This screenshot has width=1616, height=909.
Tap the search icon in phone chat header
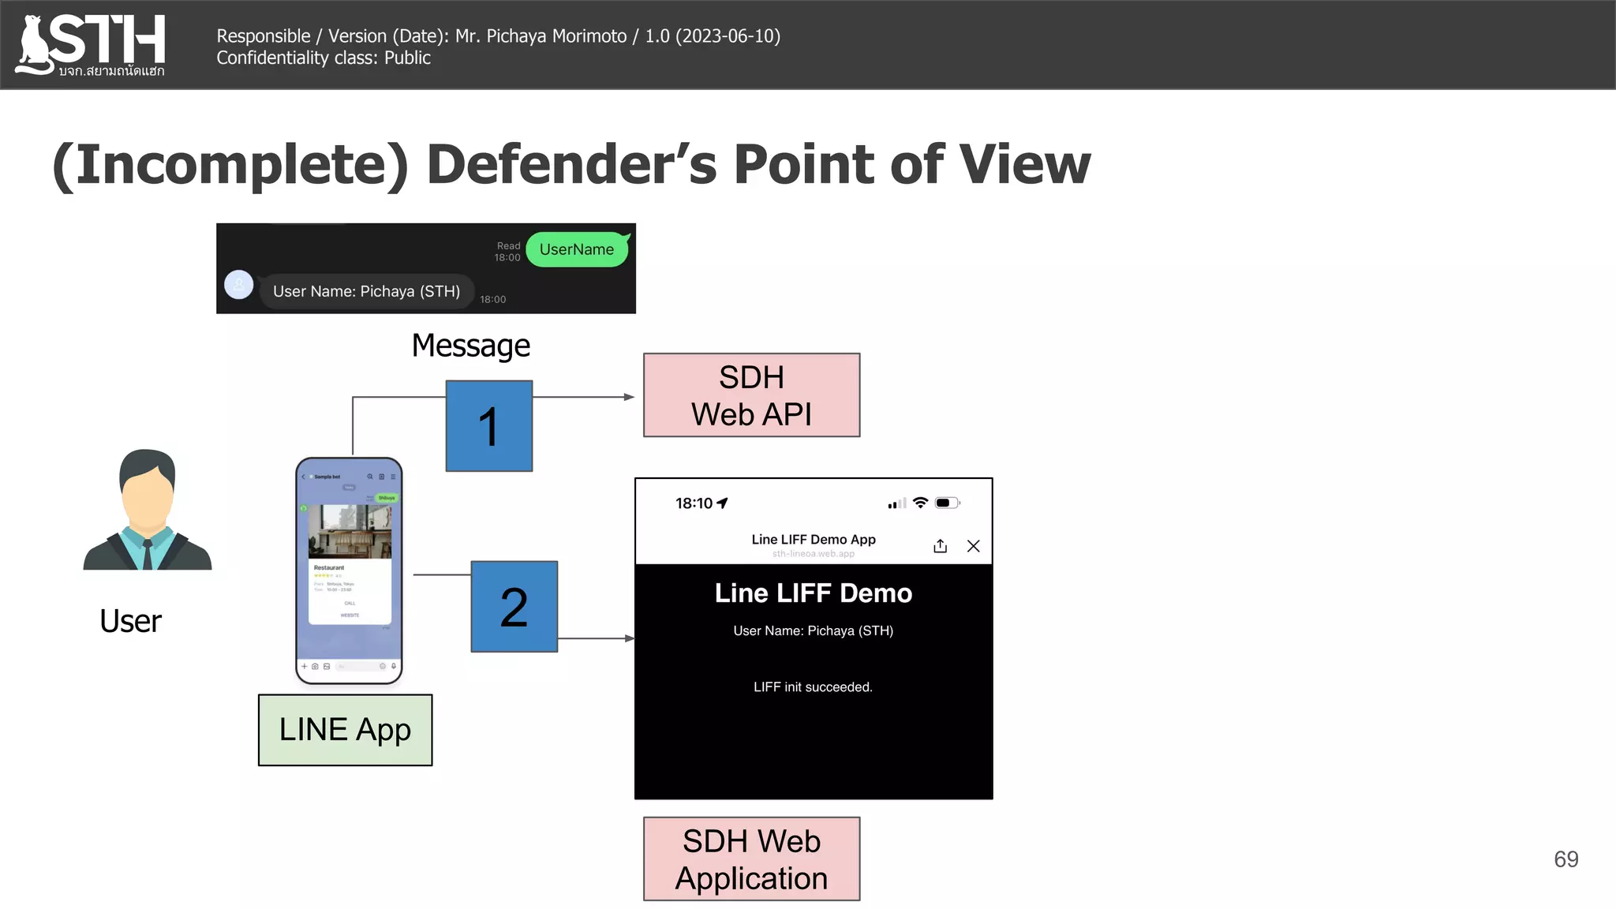coord(369,477)
